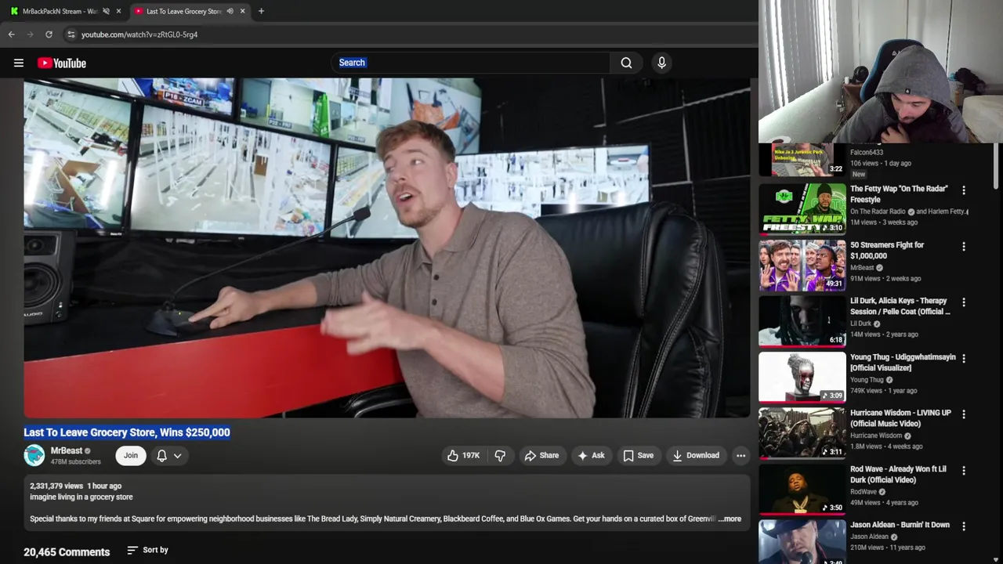Open the MrBeast channel name link
This screenshot has height=564, width=1003.
click(x=67, y=450)
